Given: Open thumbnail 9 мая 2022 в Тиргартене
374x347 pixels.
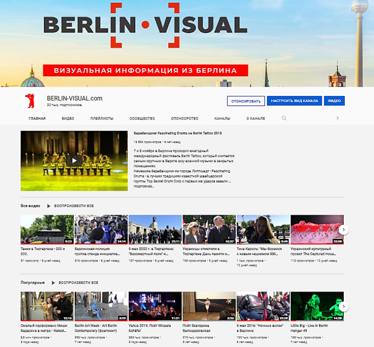Looking at the screenshot, I should tap(155, 230).
